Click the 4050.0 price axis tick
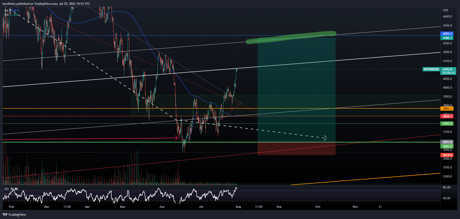Viewport: 460px width, 219px height. pos(447,79)
